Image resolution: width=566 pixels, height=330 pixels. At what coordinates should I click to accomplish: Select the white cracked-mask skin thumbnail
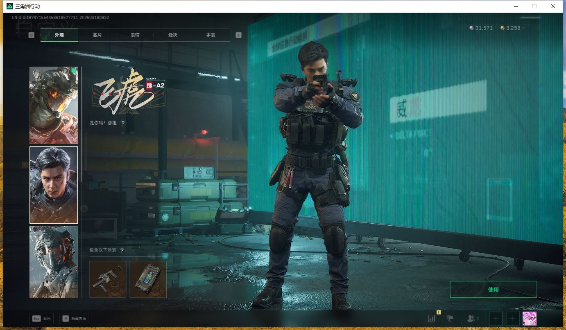[x=54, y=262]
